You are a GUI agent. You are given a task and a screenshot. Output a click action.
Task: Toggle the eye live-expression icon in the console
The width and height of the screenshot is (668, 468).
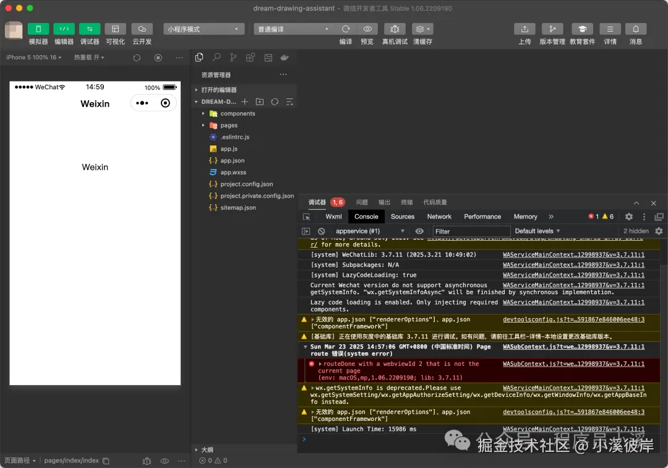pyautogui.click(x=419, y=231)
